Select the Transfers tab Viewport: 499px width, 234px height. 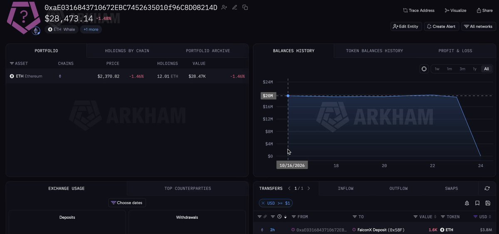(271, 188)
